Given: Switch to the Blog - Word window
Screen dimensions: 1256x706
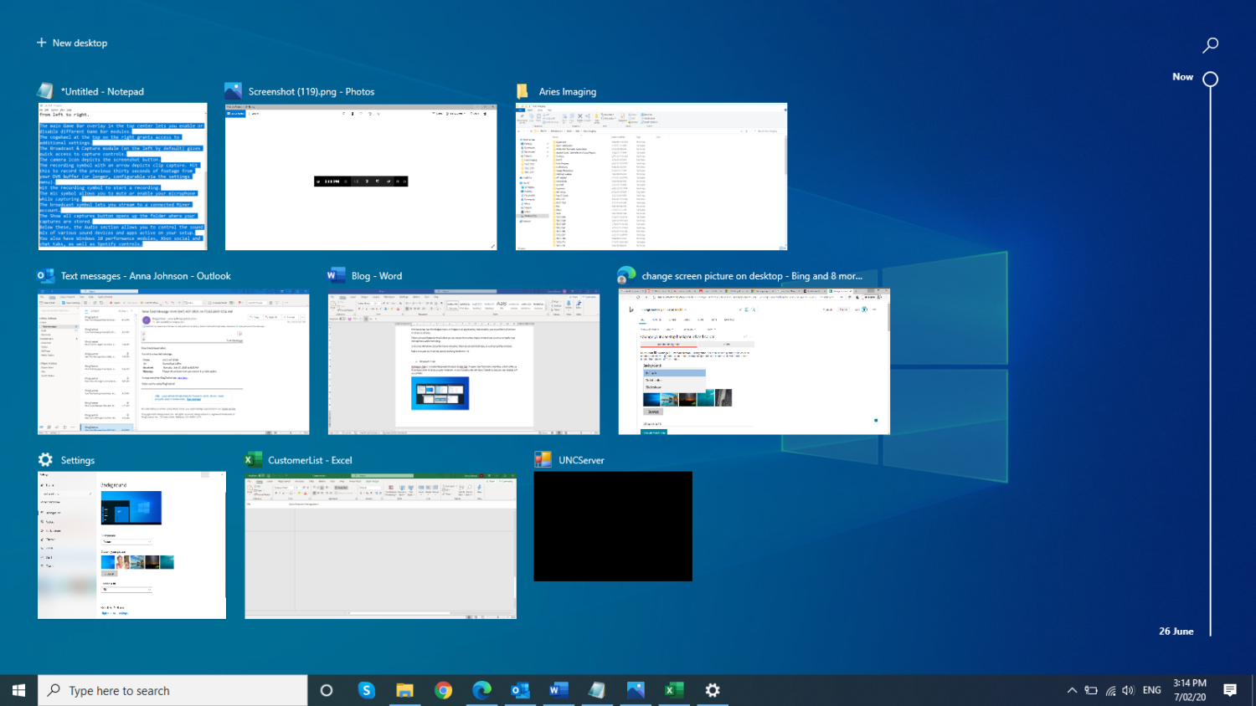Looking at the screenshot, I should 463,363.
